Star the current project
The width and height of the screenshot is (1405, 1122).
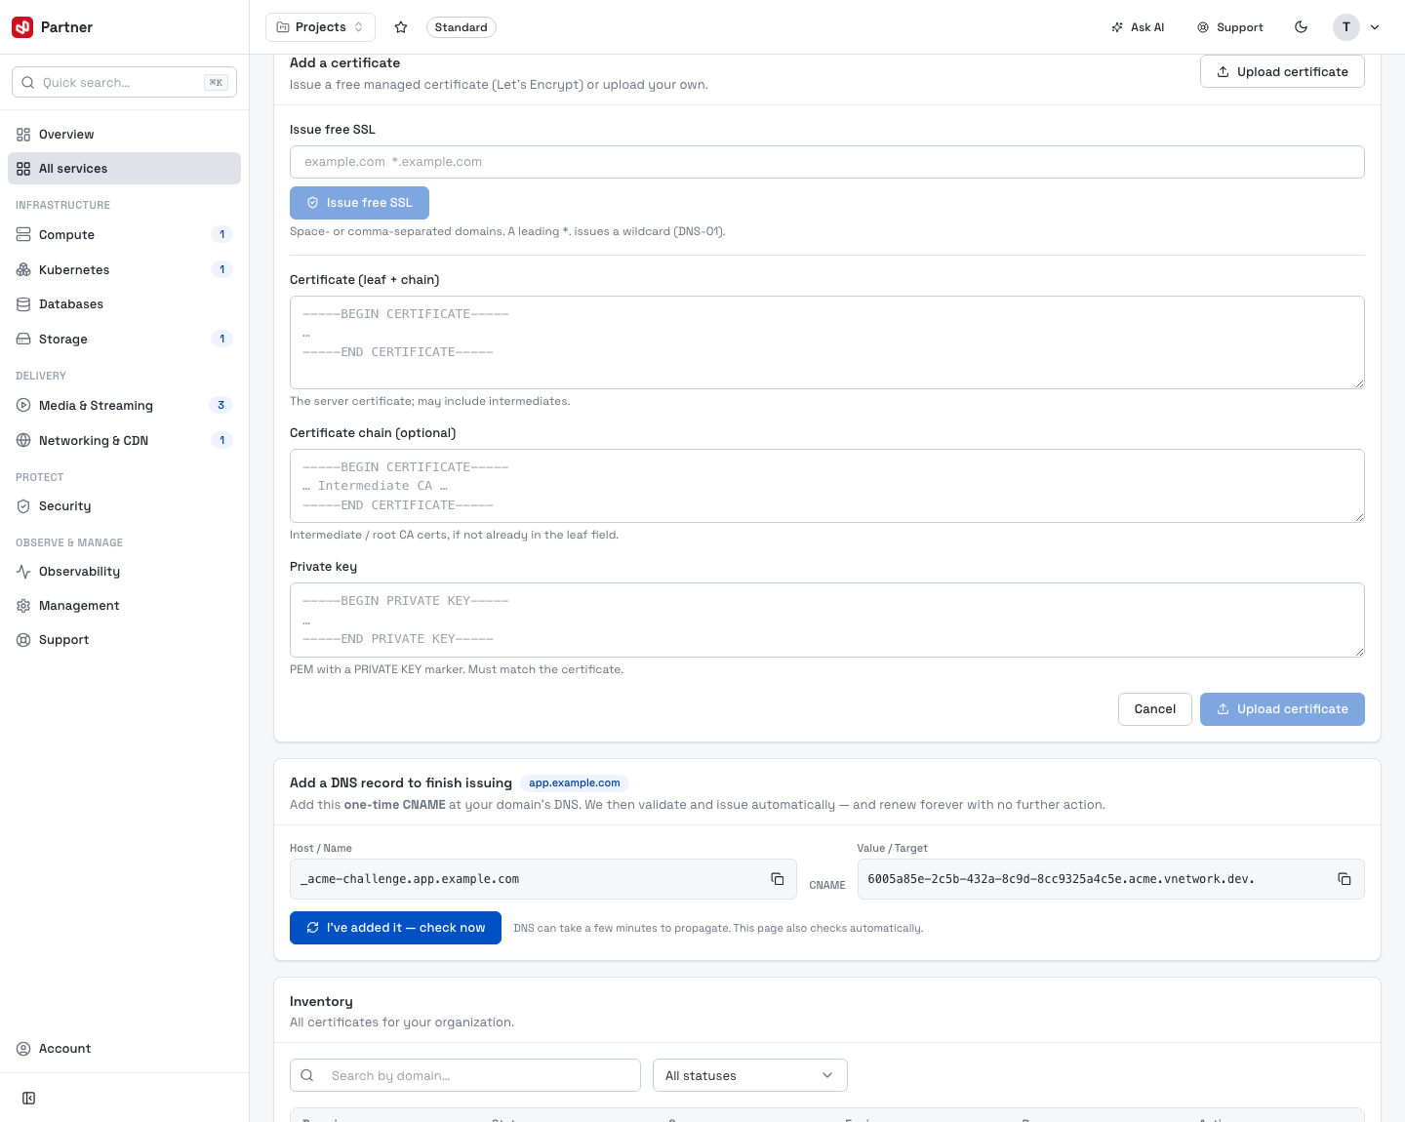(401, 27)
